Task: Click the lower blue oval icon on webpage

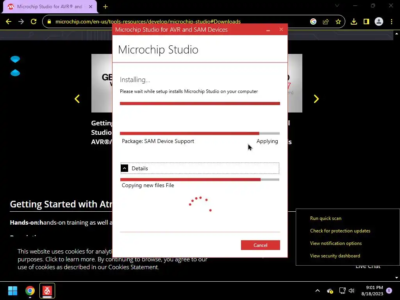Action: [15, 73]
